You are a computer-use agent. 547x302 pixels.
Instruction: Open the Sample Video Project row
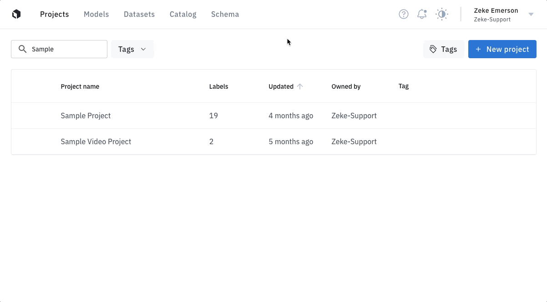point(273,141)
